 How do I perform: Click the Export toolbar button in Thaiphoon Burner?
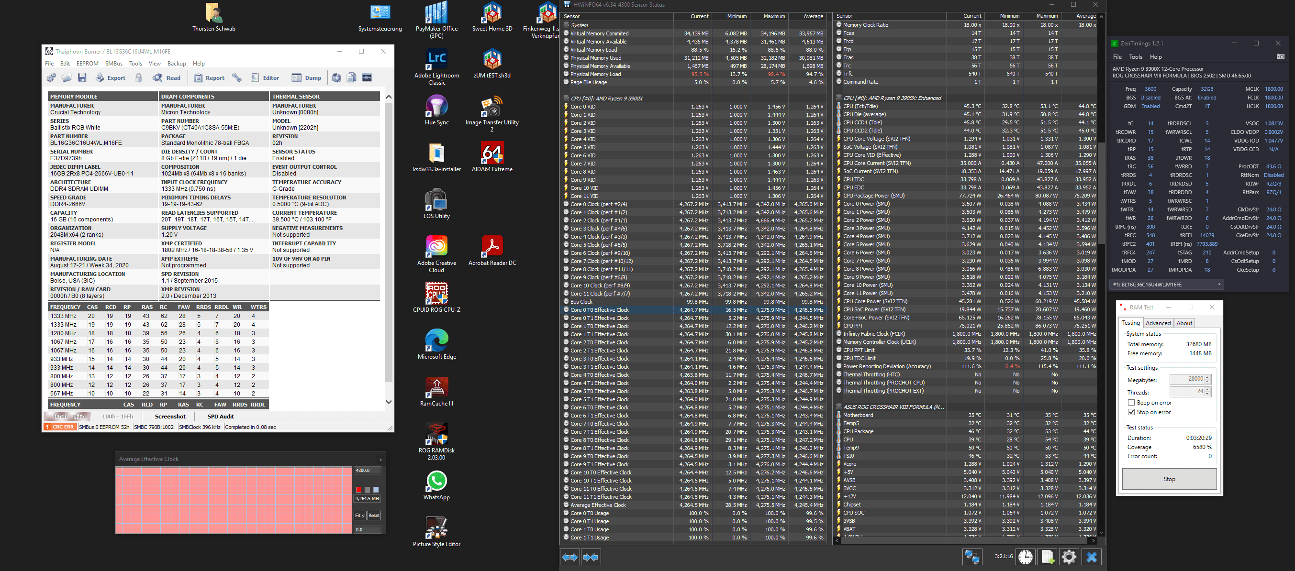click(x=111, y=78)
